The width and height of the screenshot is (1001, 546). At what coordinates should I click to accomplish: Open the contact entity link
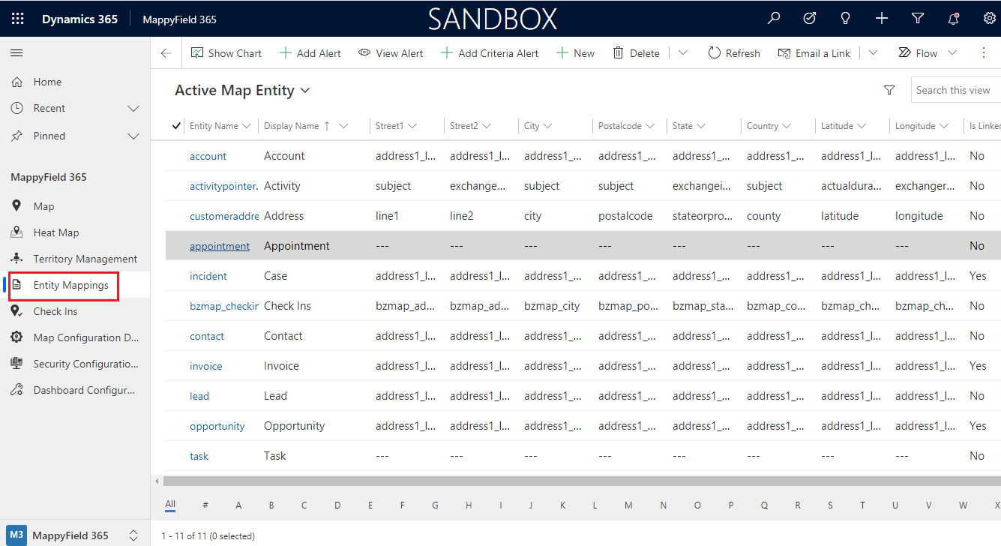pos(207,336)
